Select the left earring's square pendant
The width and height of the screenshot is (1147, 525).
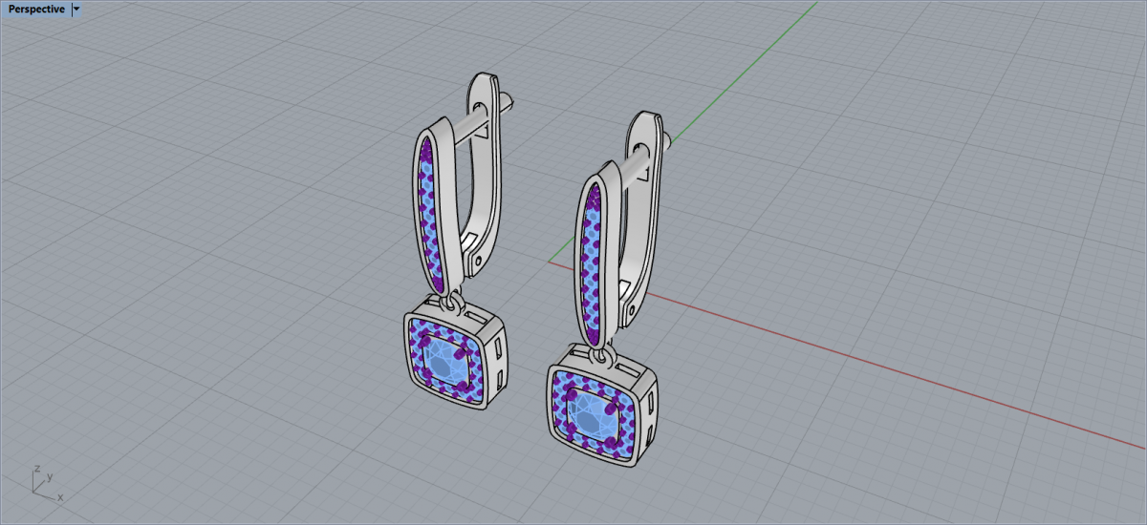point(457,354)
